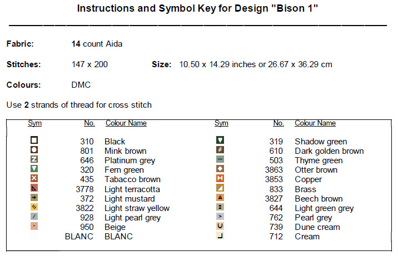Click the left No. column header

coord(89,123)
